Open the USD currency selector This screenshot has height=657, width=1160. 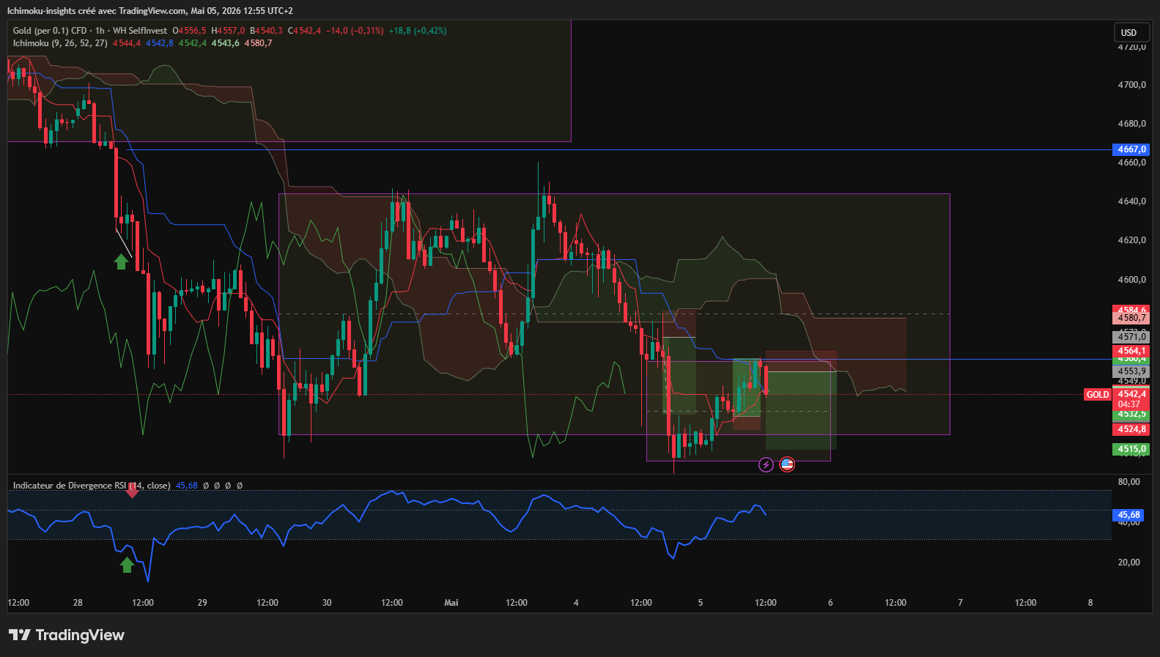(1128, 32)
